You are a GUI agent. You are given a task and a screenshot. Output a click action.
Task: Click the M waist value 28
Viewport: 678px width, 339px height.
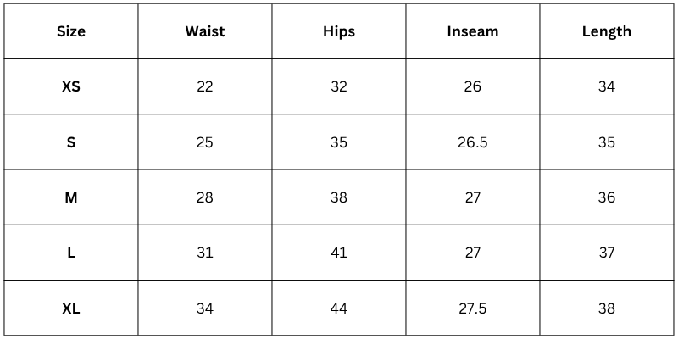coord(204,197)
